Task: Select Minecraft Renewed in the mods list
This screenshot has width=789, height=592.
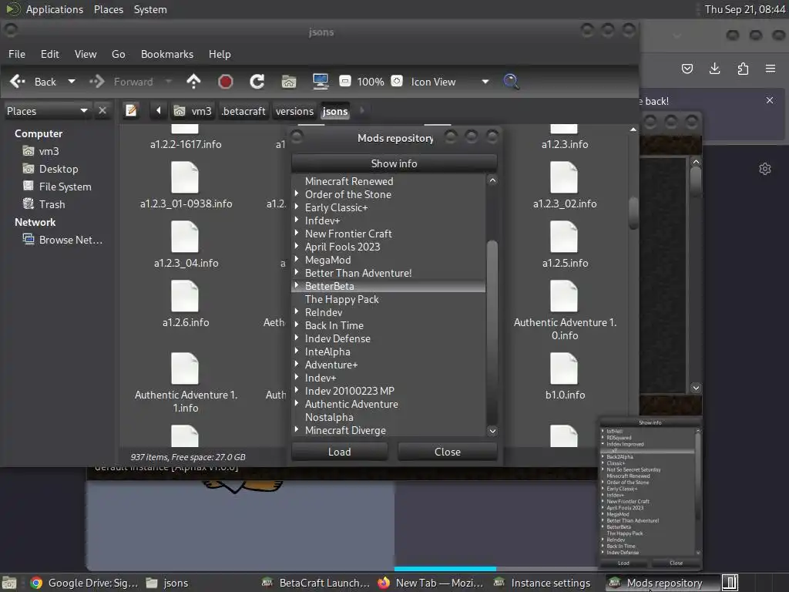Action: coord(349,181)
